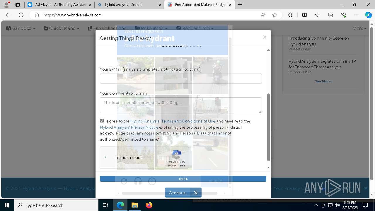Image resolution: width=375 pixels, height=211 pixels.
Task: Expand the Sandbox dropdown menu
Action: click(21, 28)
